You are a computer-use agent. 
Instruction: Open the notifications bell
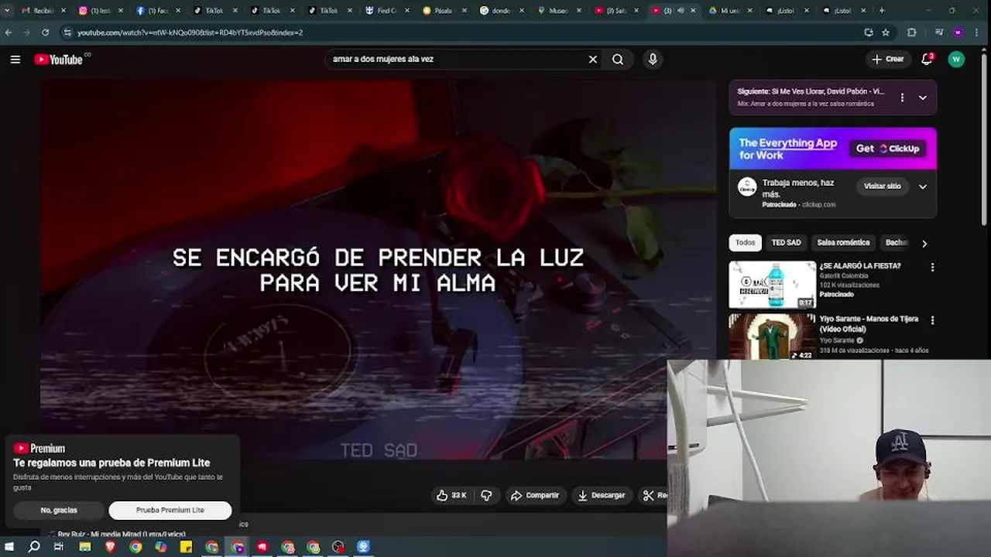pyautogui.click(x=927, y=60)
